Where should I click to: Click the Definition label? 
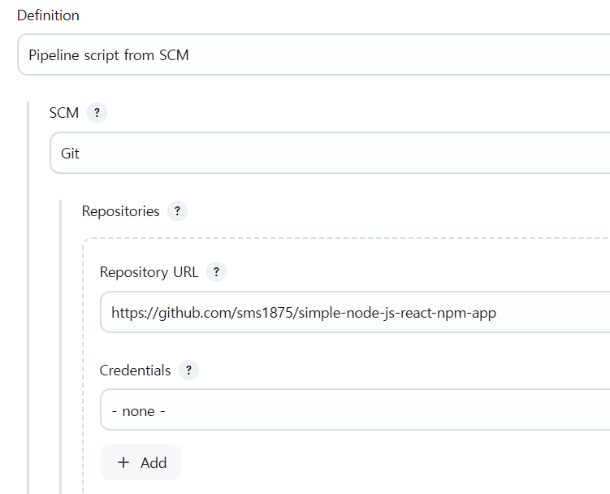coord(48,15)
